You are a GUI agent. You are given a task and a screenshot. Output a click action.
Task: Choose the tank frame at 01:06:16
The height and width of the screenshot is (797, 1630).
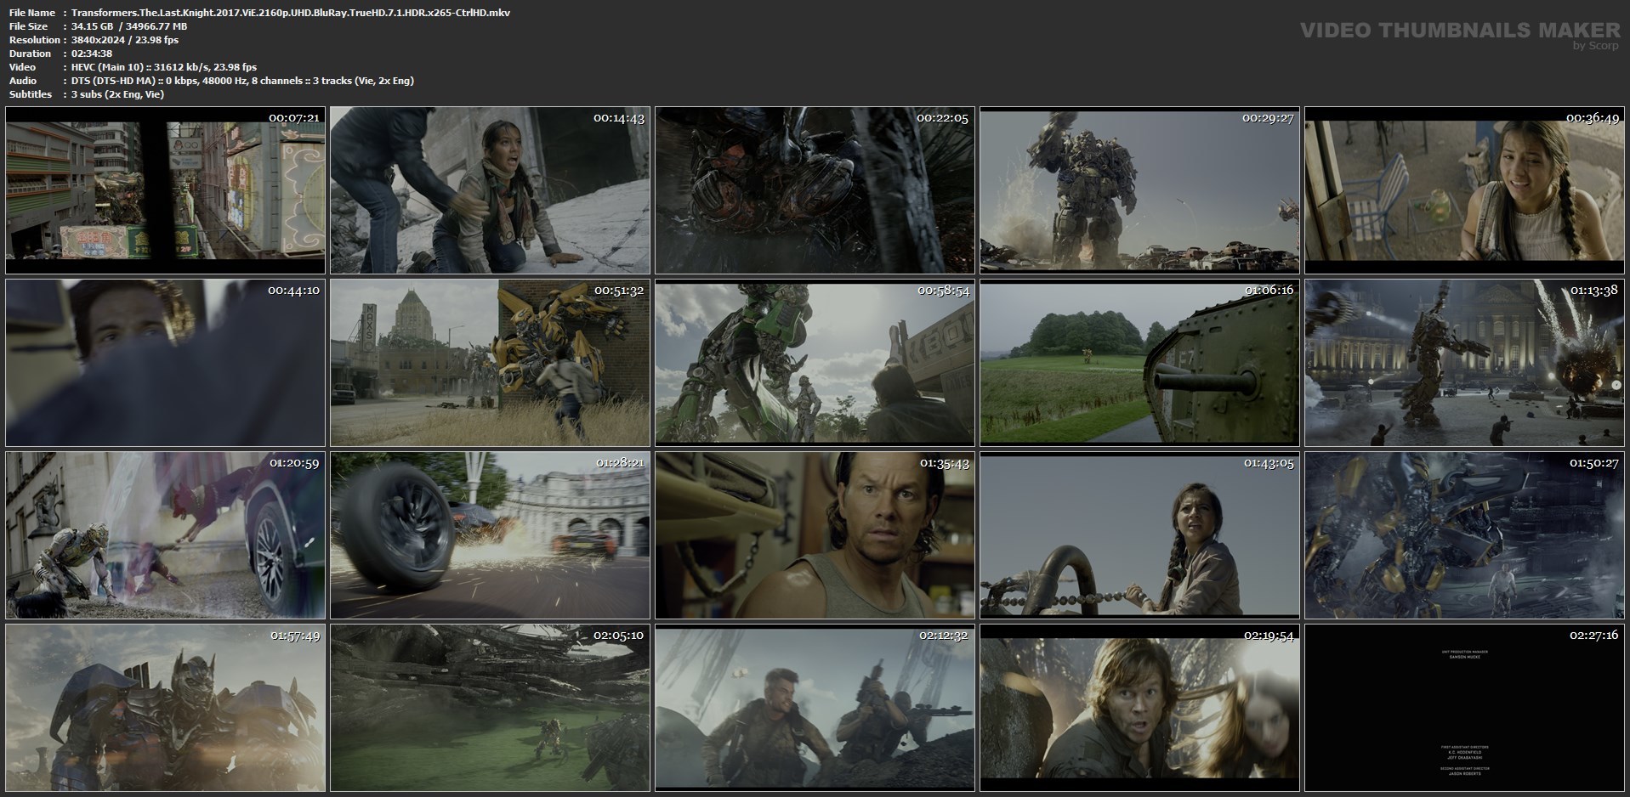[1139, 363]
